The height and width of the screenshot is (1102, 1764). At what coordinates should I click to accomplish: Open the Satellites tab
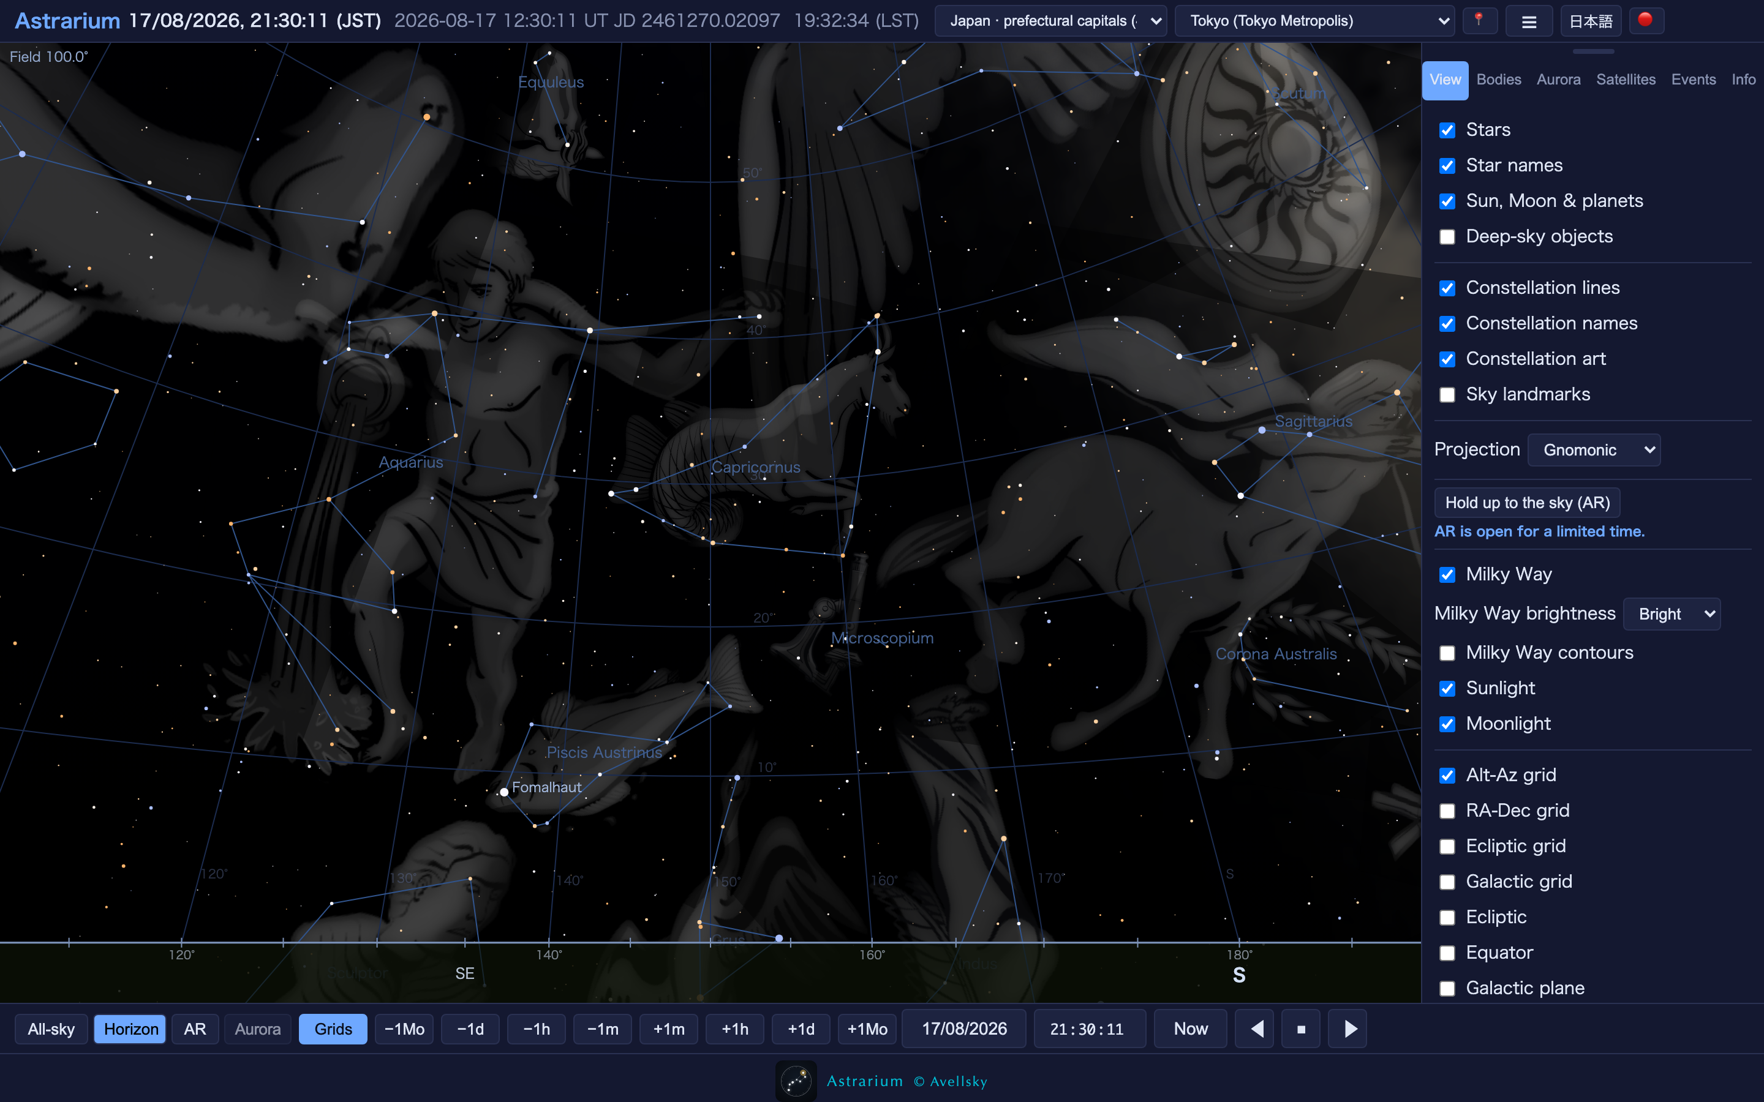point(1626,80)
